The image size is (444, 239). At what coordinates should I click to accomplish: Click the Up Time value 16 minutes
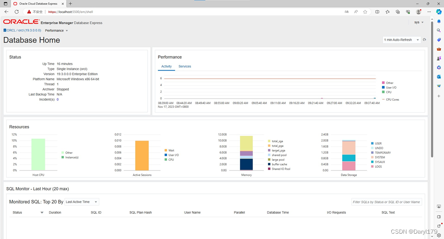pyautogui.click(x=65, y=64)
